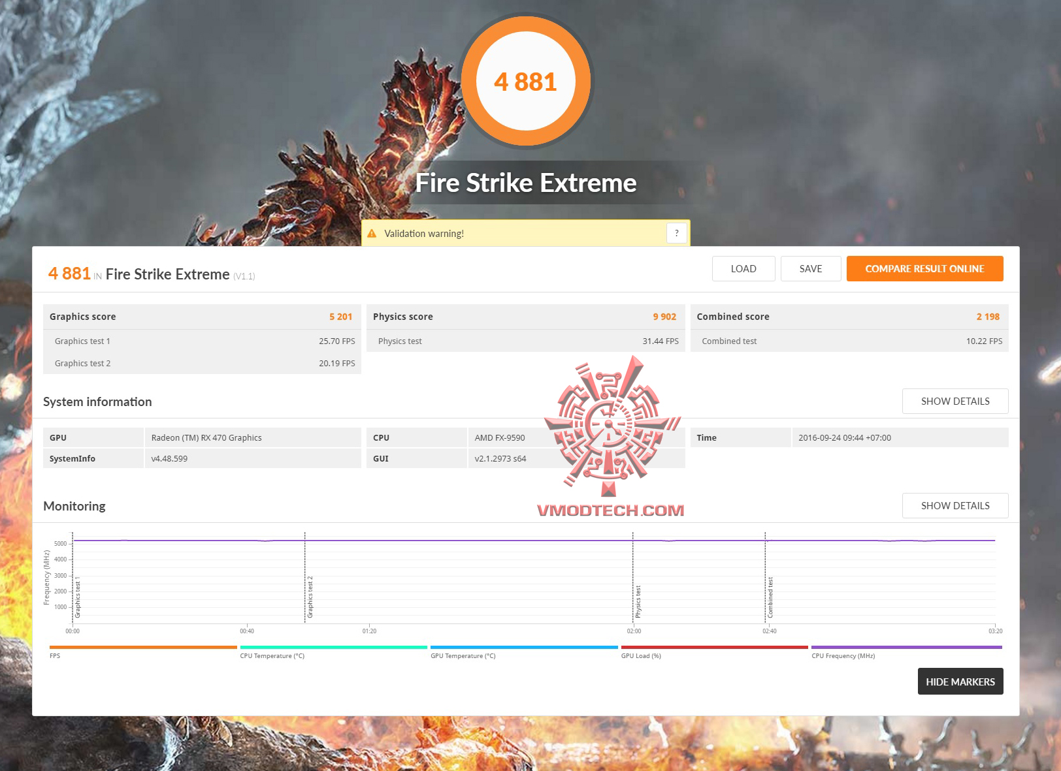The height and width of the screenshot is (771, 1061).
Task: Click the Graphics score label
Action: pyautogui.click(x=83, y=317)
